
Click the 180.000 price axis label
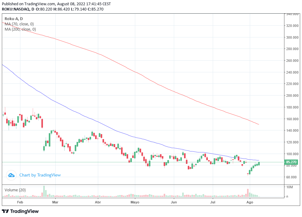coord(292,107)
